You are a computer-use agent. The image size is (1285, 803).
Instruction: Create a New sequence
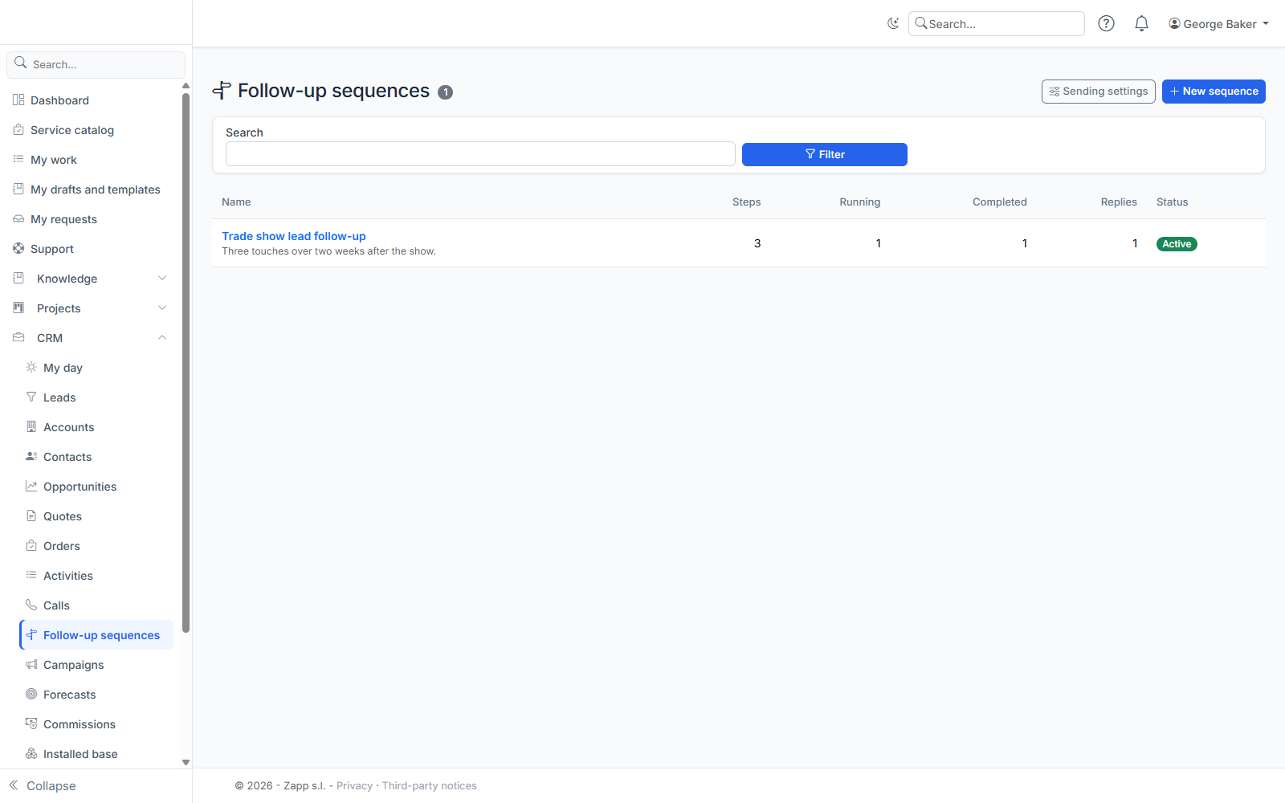[1214, 92]
